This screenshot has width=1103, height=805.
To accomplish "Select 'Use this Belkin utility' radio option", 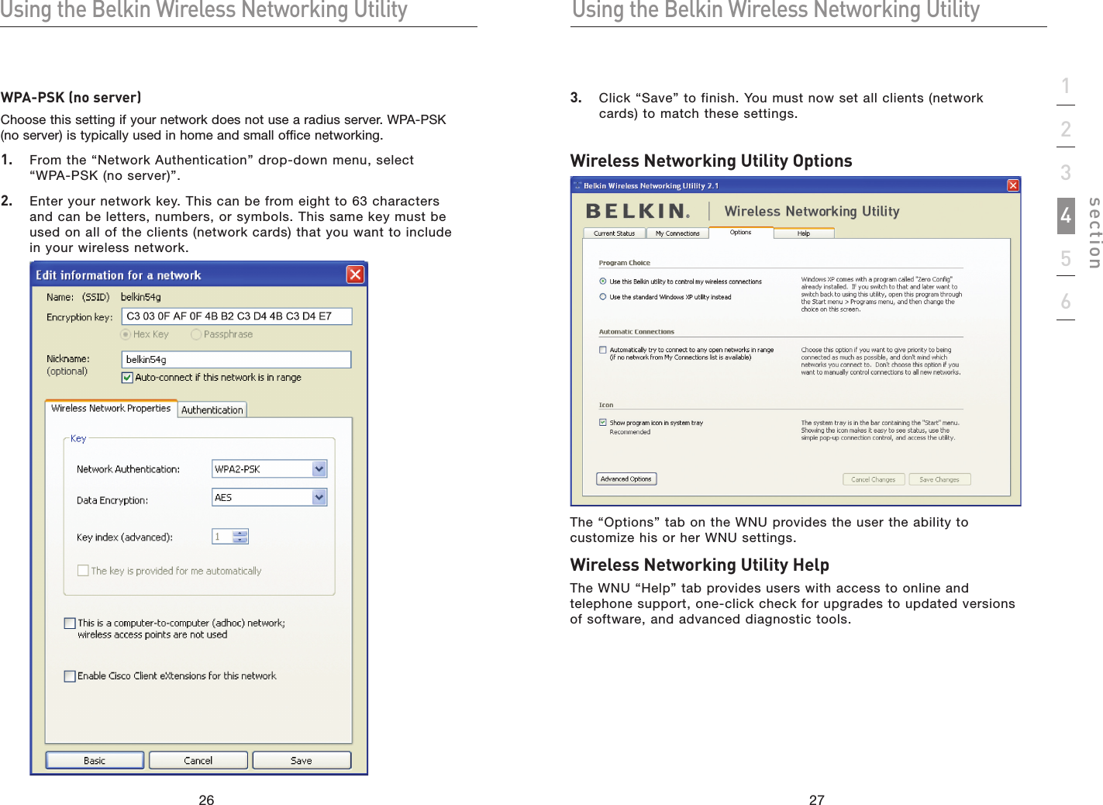I will (603, 282).
